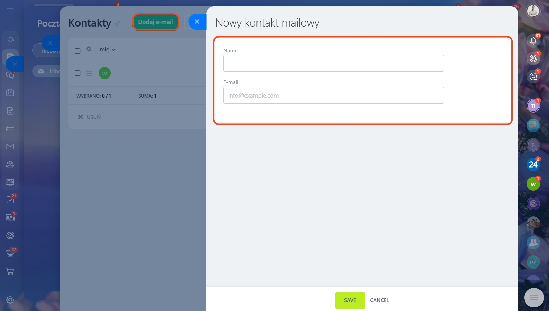Open the chat search icon with badge 1
The image size is (549, 311).
(x=533, y=76)
